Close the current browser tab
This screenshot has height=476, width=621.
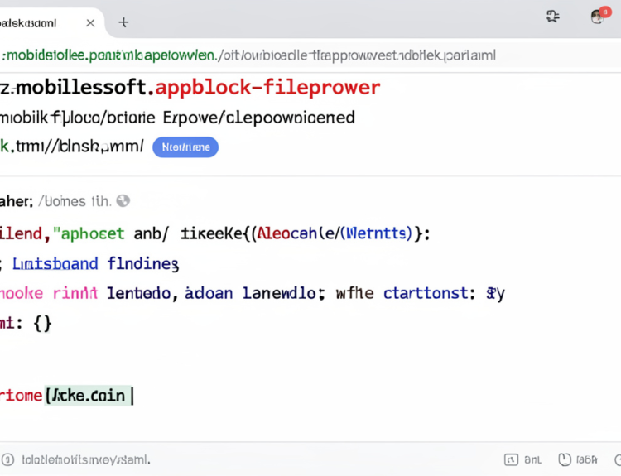coord(90,23)
